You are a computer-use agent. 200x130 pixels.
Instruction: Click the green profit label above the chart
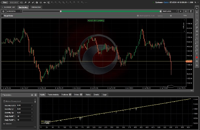pyautogui.click(x=96, y=21)
